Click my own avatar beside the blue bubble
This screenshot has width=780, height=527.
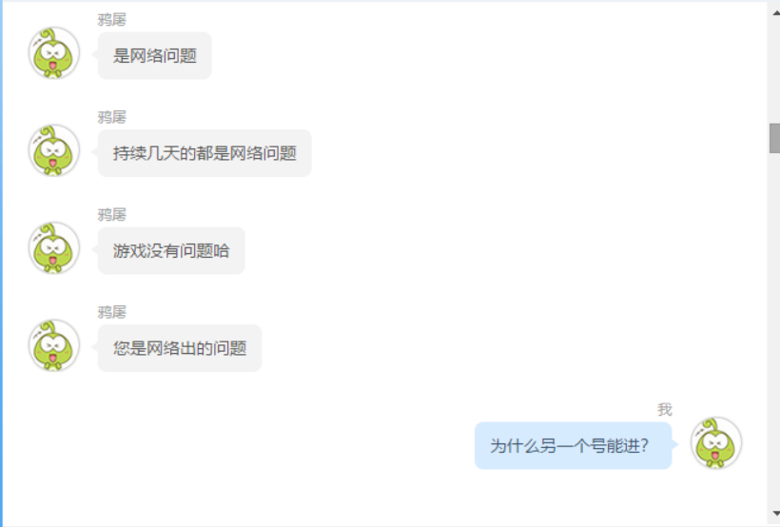pyautogui.click(x=716, y=443)
